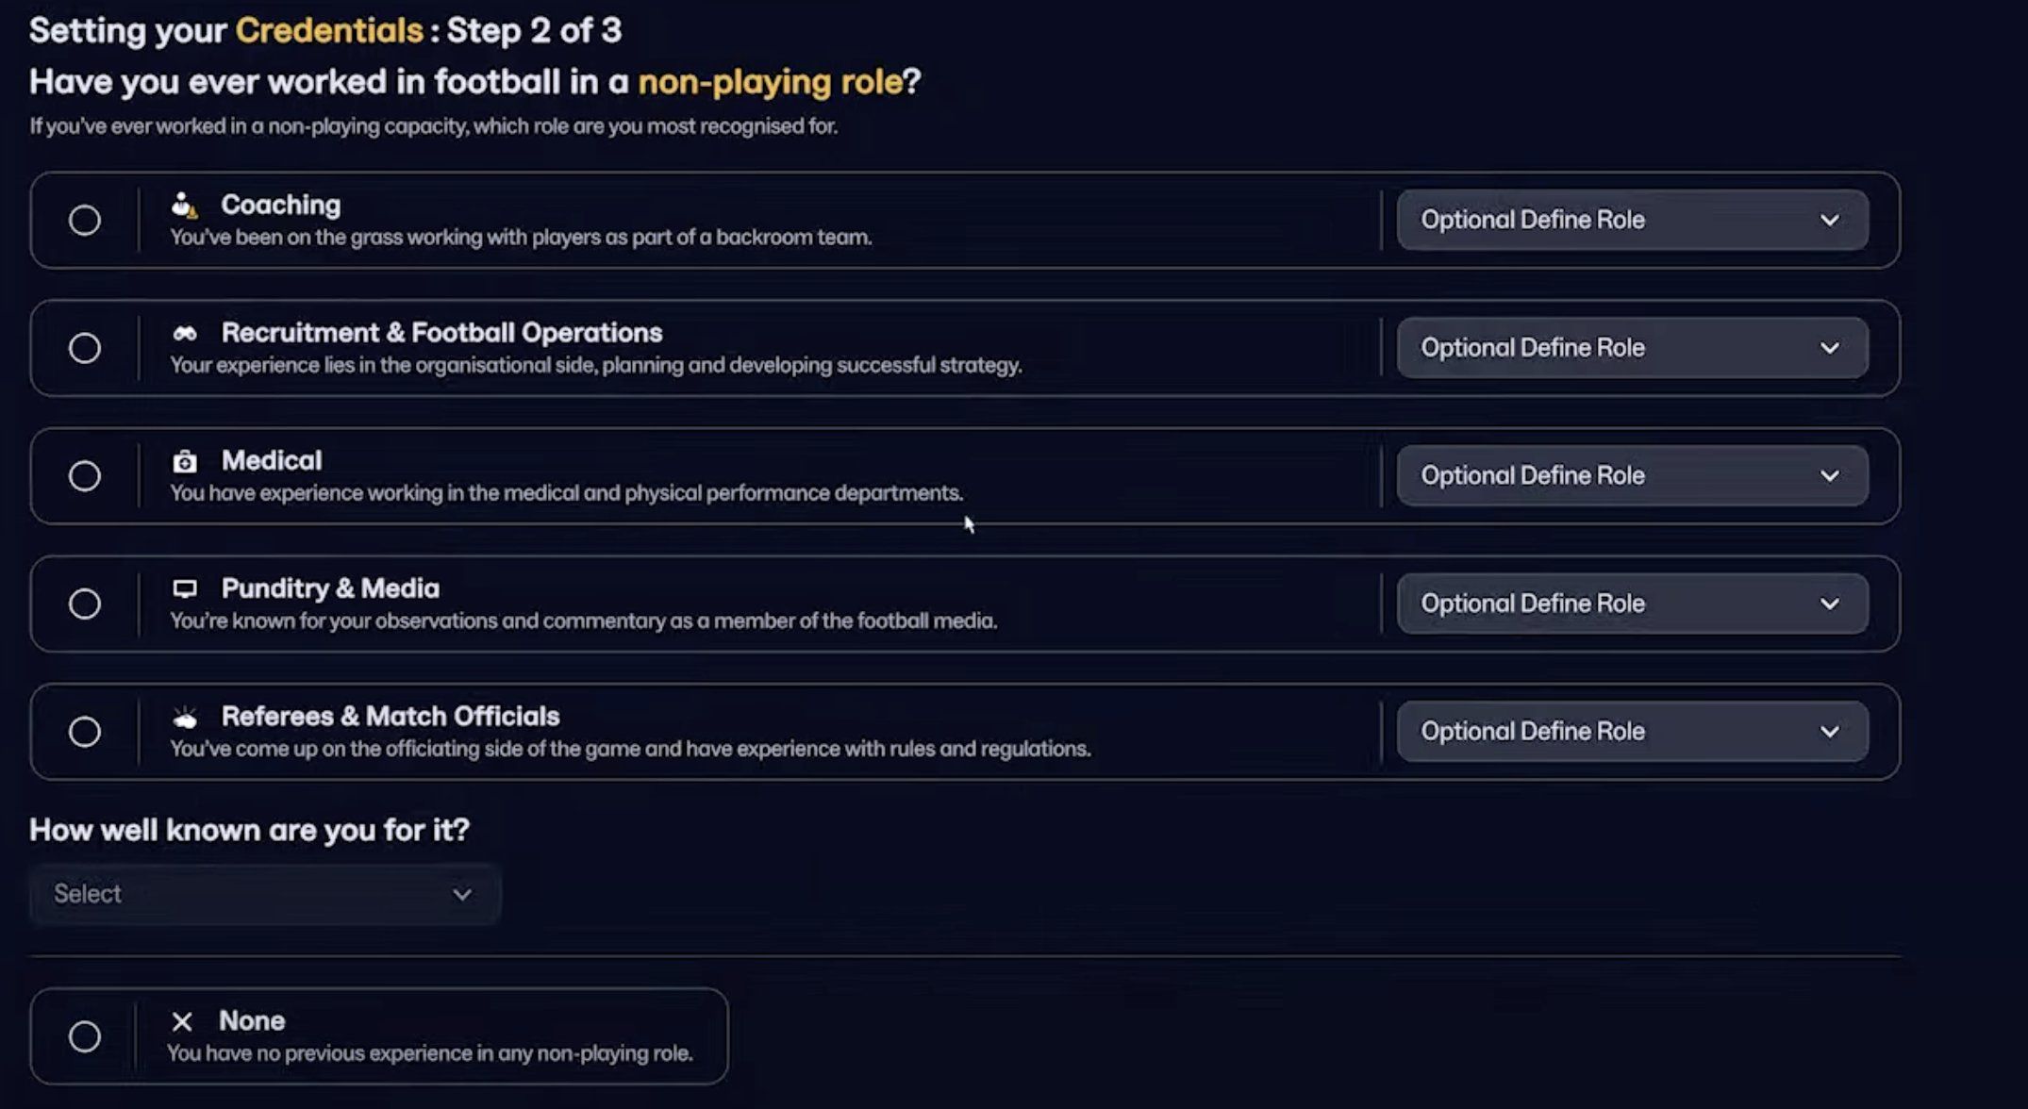Screen dimensions: 2028x1109
Task: Select the Coaching radio button
Action: click(85, 221)
